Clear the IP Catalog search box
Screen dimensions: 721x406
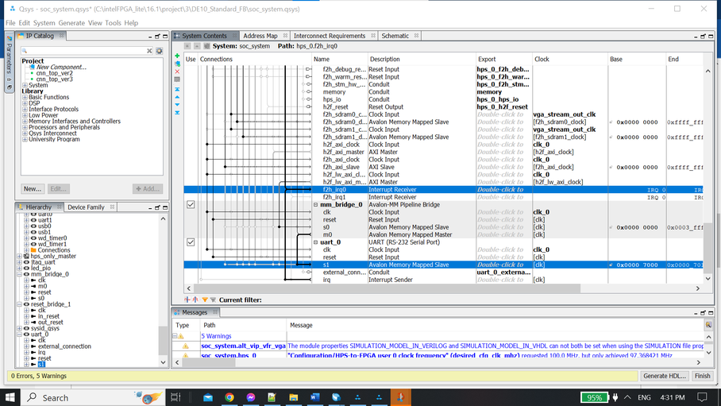coord(149,51)
